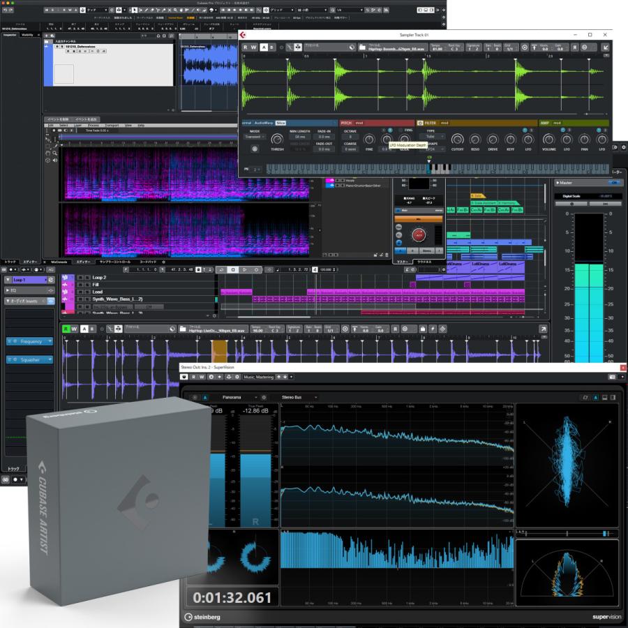Click the Panorama module settings gear
This screenshot has height=628, width=628.
(x=264, y=397)
